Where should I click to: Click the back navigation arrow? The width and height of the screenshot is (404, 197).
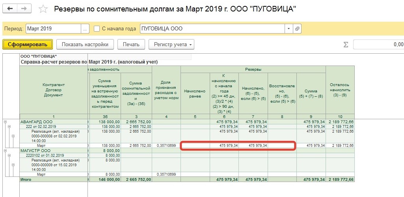tap(10, 8)
